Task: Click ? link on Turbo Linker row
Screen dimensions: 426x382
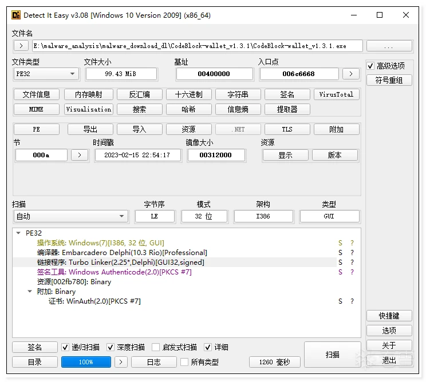Action: click(x=352, y=262)
